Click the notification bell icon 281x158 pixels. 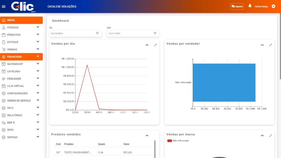point(250,6)
